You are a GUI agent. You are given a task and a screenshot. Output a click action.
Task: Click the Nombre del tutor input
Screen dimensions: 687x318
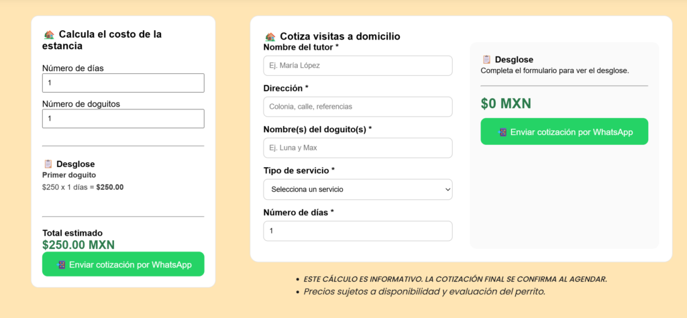[x=358, y=66]
